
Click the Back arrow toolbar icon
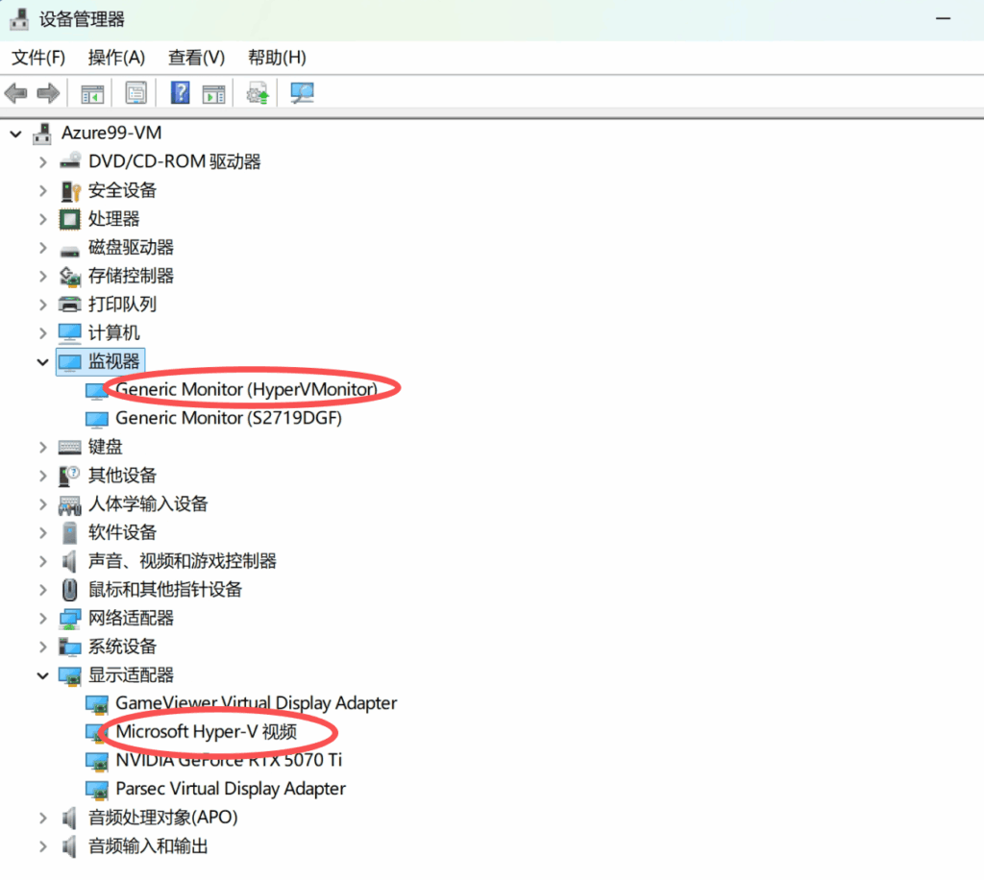pos(16,93)
